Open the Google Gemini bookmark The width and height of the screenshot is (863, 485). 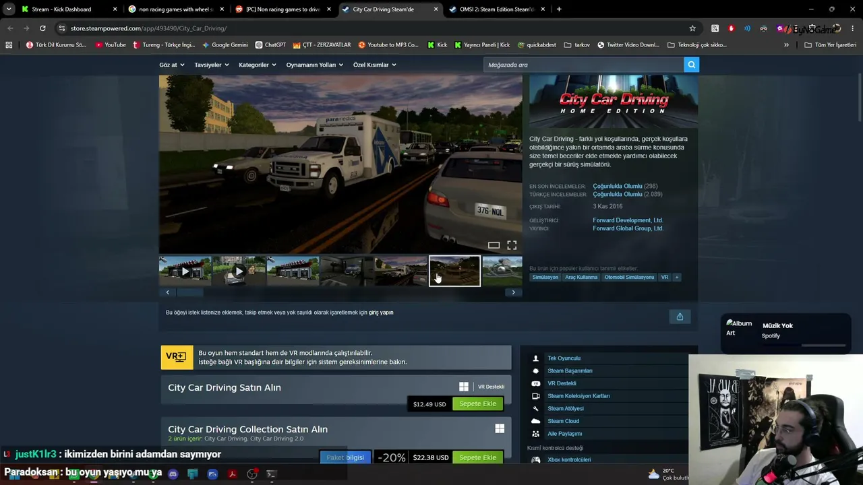coord(225,45)
